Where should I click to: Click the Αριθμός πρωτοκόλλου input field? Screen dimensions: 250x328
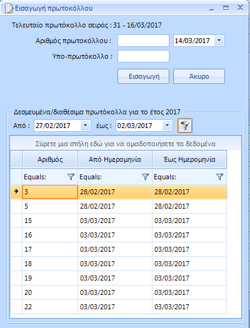point(143,41)
